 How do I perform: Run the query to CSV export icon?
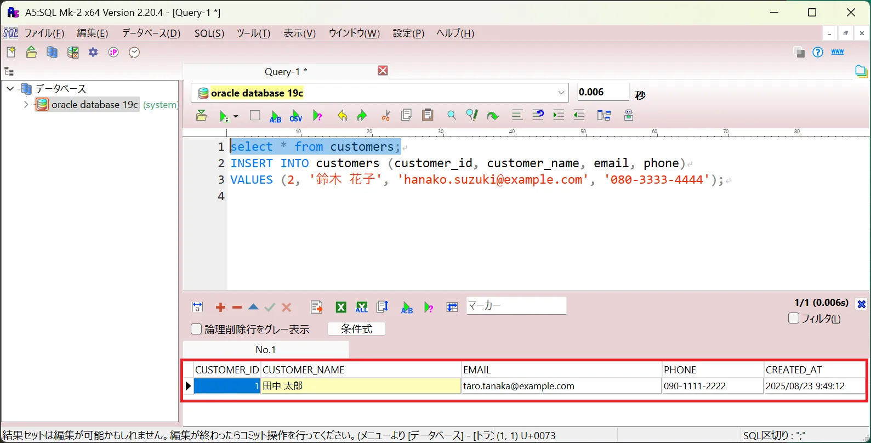[x=296, y=116]
